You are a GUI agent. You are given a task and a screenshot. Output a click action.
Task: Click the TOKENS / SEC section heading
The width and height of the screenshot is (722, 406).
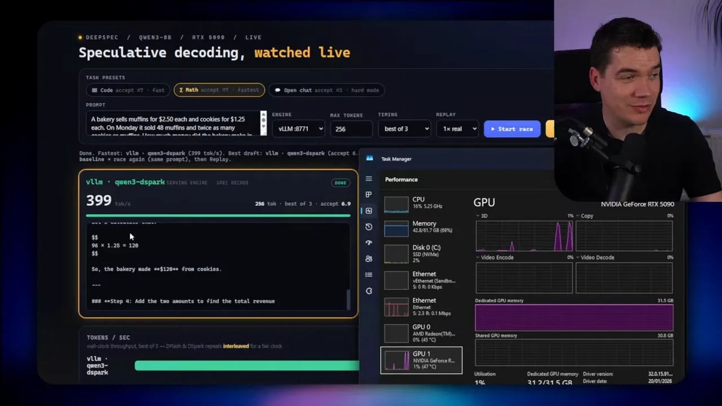(x=108, y=337)
